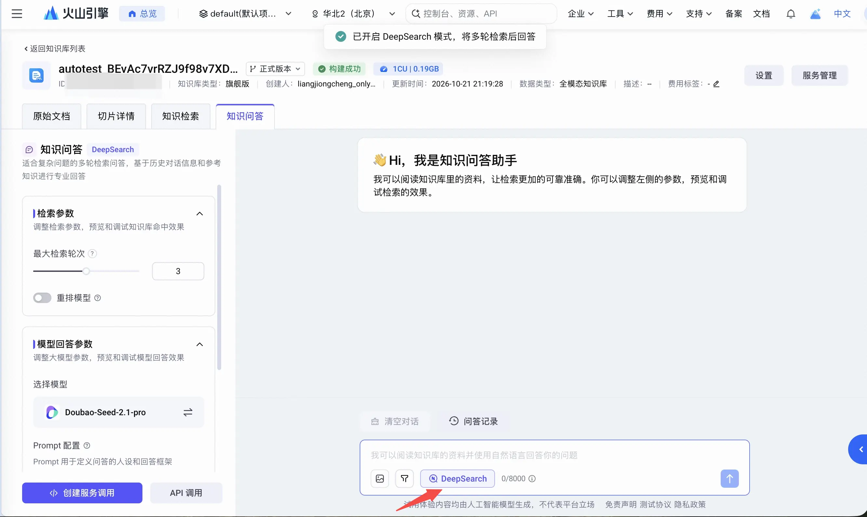
Task: Click the help icon beside 最大检索轮次
Action: (x=92, y=254)
